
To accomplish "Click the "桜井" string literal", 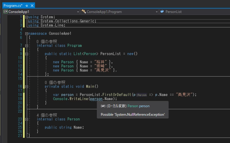I will (101, 62).
